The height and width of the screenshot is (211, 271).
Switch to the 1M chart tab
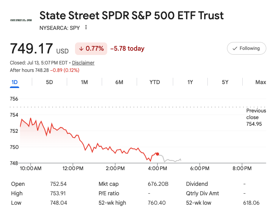84,82
